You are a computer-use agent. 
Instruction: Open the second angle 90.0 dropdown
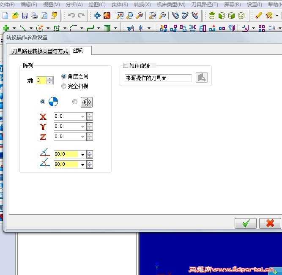[x=82, y=164]
